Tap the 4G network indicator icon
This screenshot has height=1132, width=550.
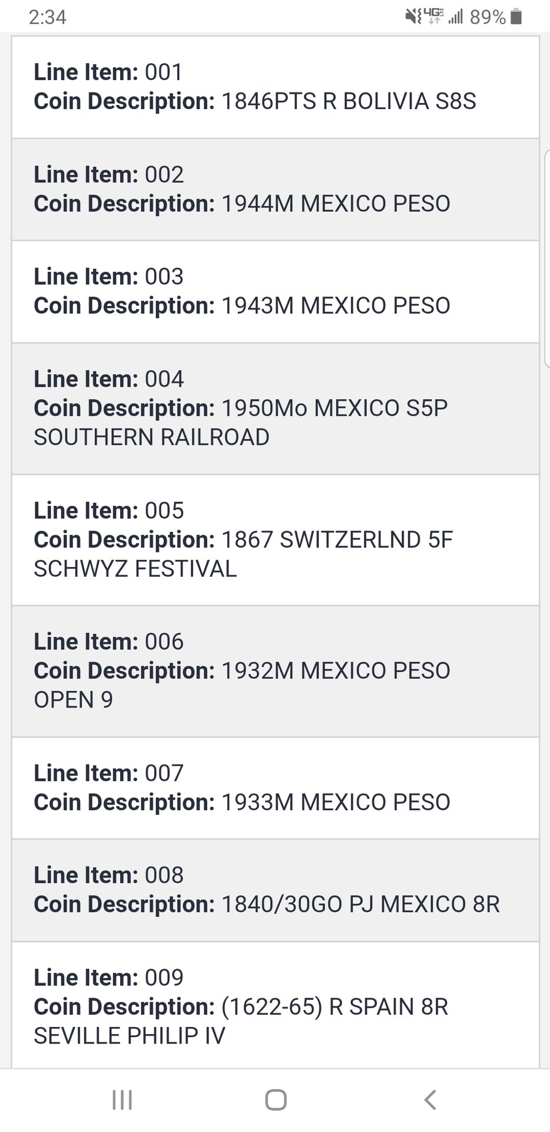[433, 15]
